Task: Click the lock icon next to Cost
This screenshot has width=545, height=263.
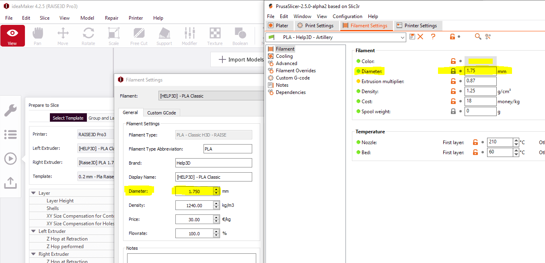Action: point(453,101)
